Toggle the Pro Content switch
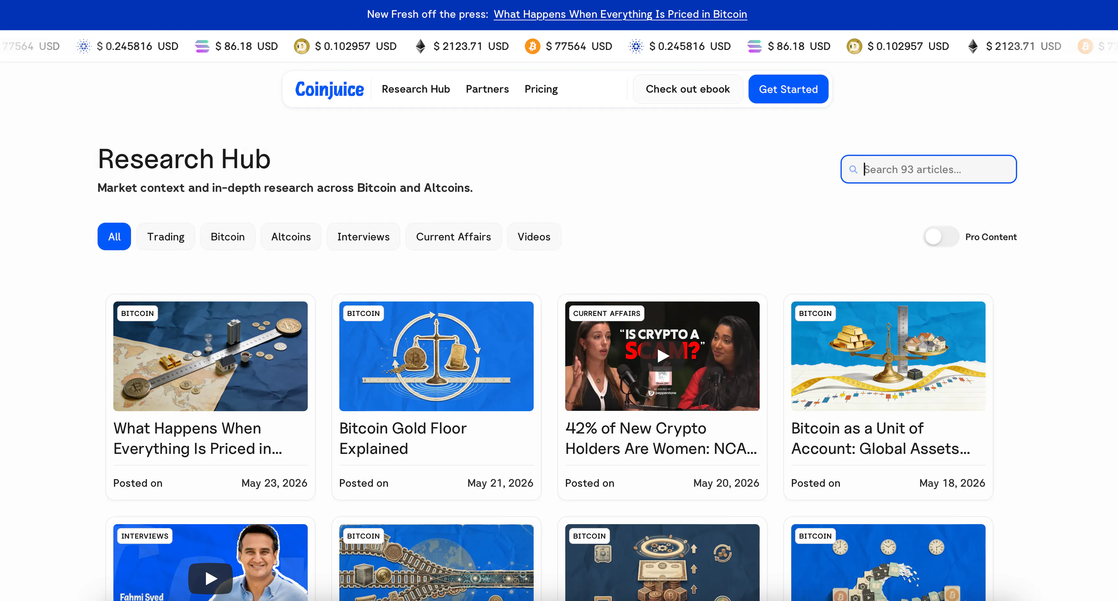Image resolution: width=1118 pixels, height=601 pixels. 941,236
